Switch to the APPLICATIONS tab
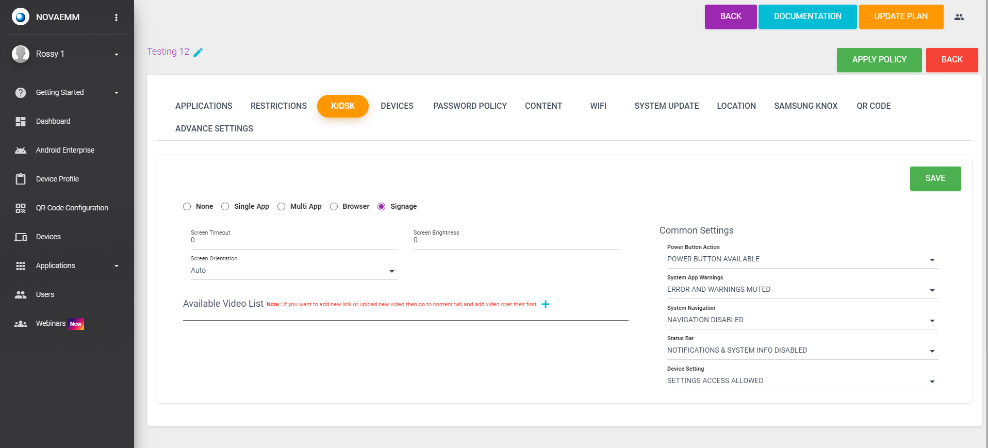The height and width of the screenshot is (448, 988). [204, 106]
